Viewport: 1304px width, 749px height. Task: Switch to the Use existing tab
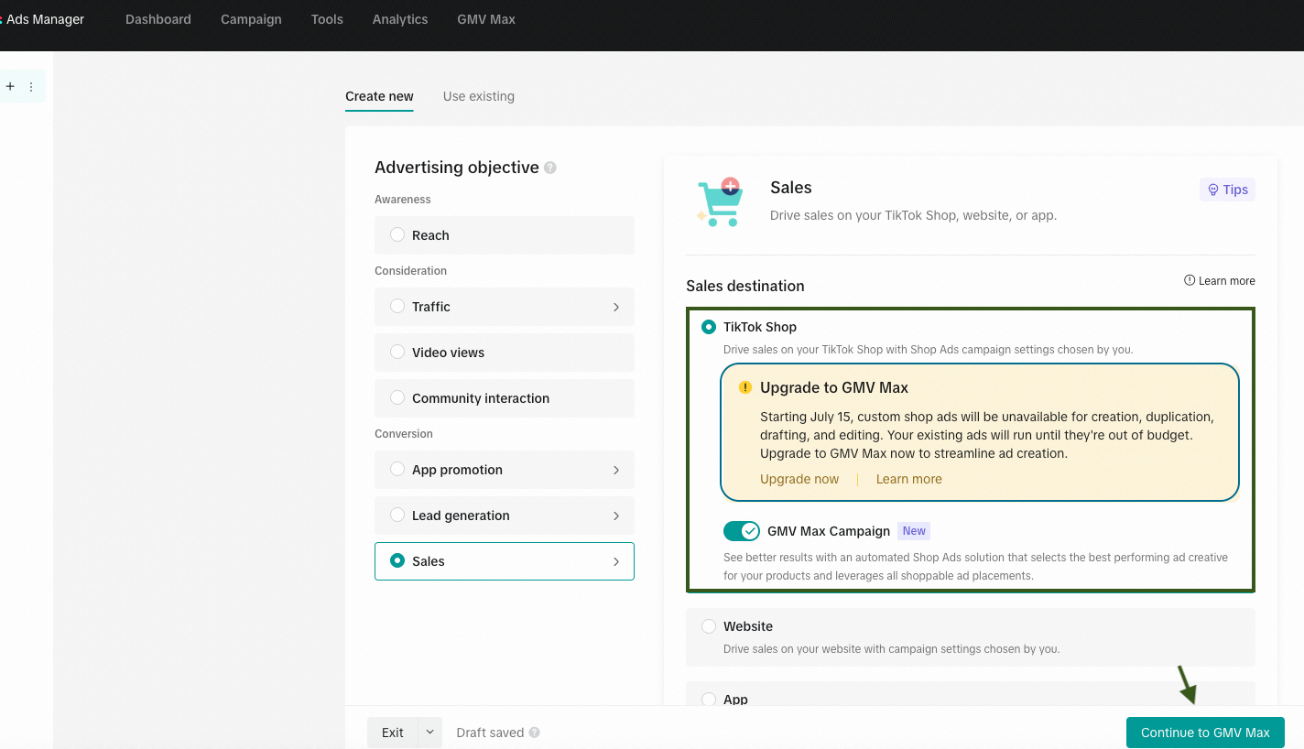(x=479, y=96)
